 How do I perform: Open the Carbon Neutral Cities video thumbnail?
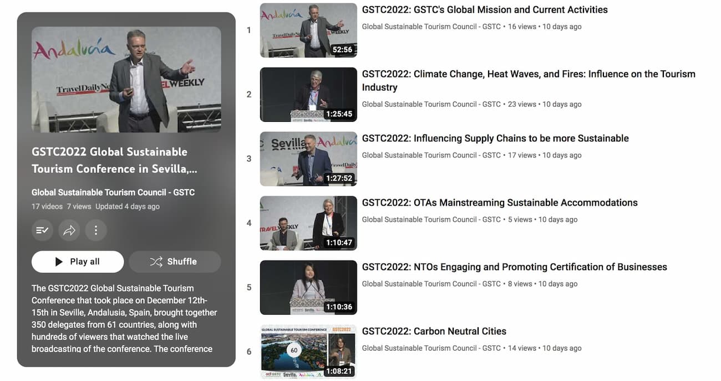tap(308, 352)
